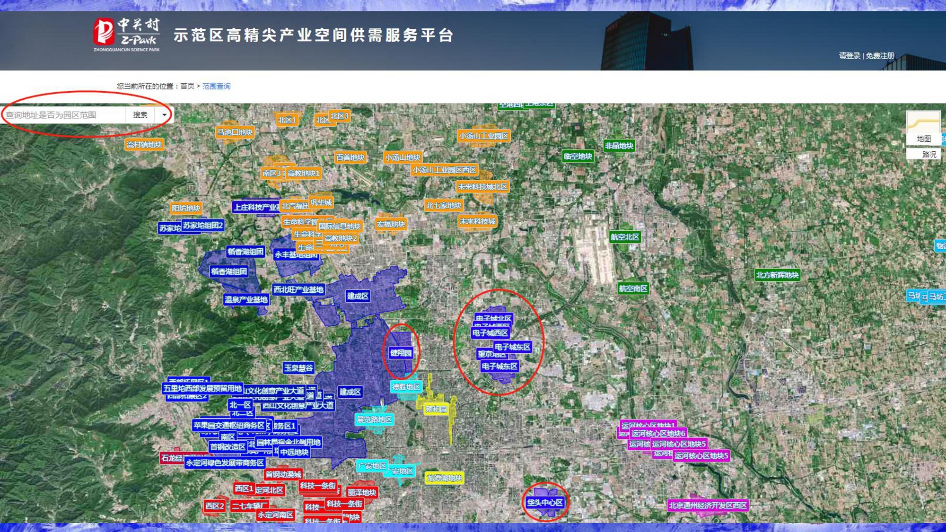This screenshot has height=532, width=946.
Task: Select the 北京通州经济开发区西区 marker
Action: [x=708, y=506]
